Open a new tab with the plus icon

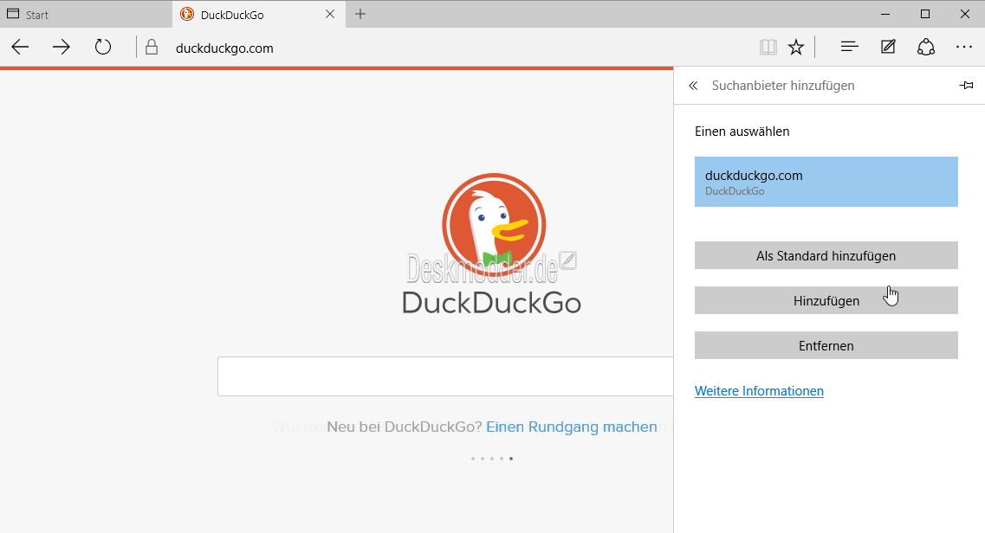360,14
